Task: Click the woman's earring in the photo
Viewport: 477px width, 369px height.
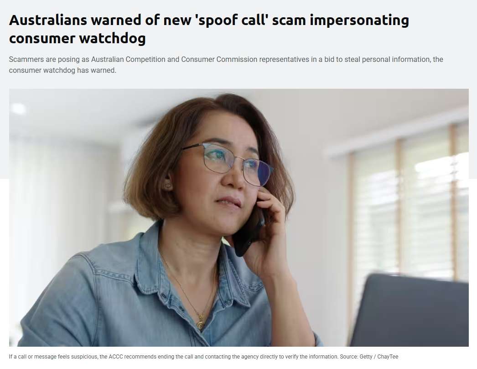Action: (x=168, y=185)
